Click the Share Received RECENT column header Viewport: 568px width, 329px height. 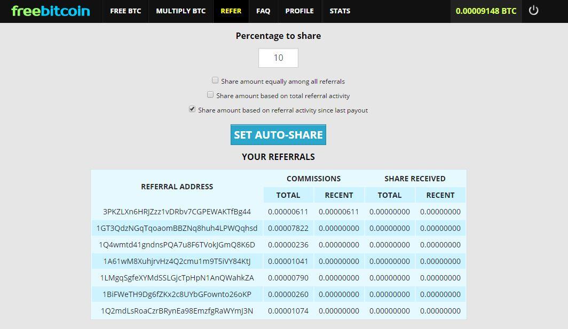click(x=440, y=195)
